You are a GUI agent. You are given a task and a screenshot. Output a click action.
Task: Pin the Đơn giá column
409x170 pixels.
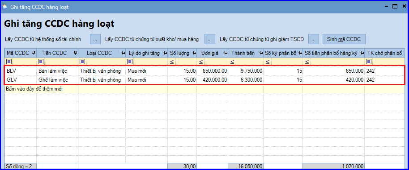click(225, 53)
